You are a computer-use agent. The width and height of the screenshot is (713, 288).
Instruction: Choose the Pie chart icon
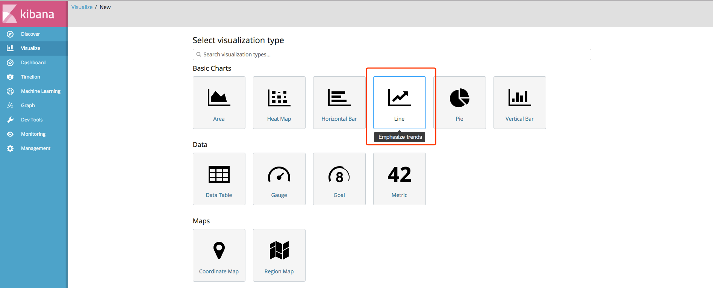click(x=459, y=98)
